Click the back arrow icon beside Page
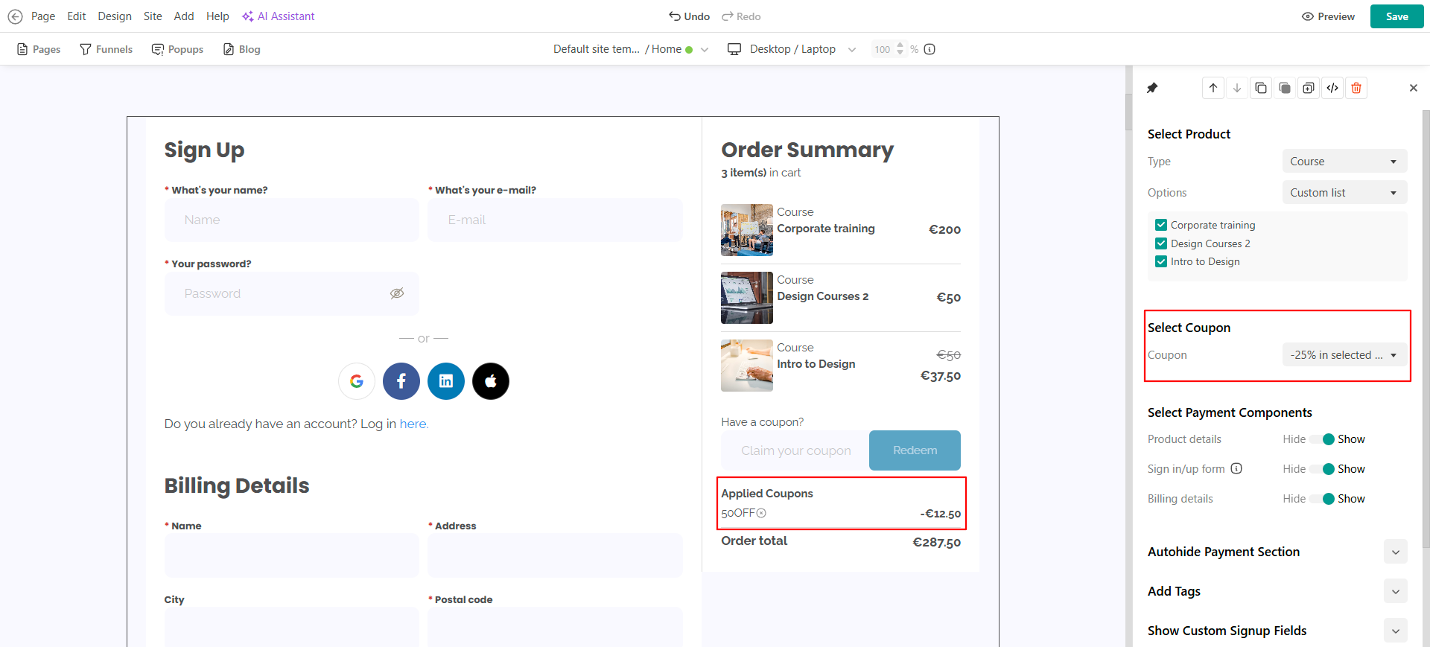 tap(15, 16)
